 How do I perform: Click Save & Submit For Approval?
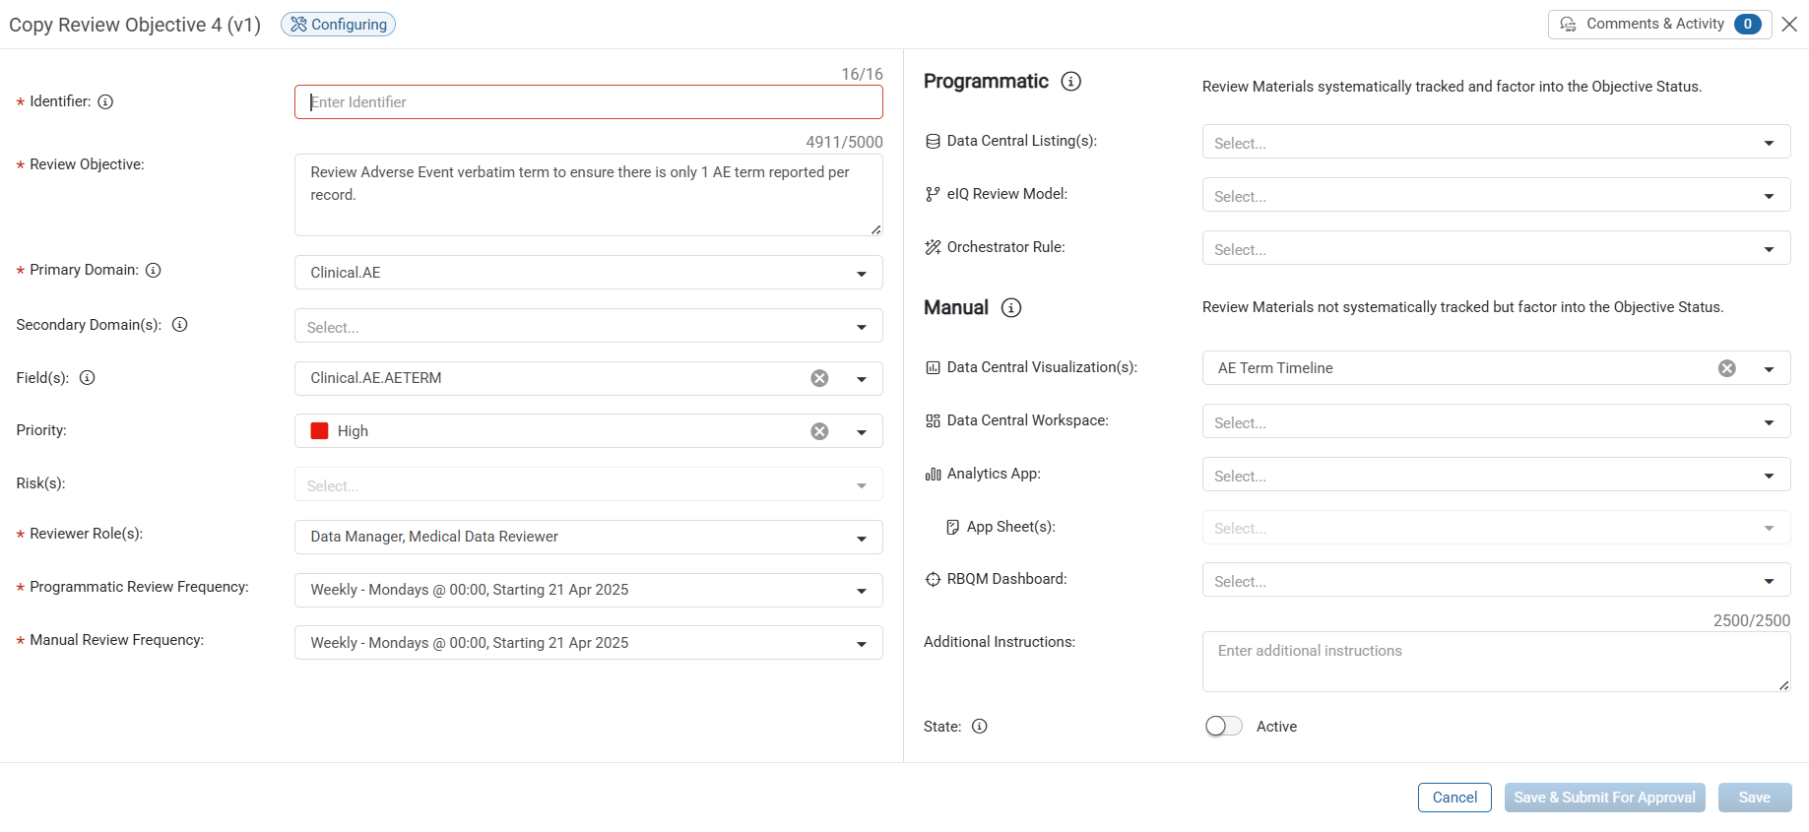pos(1605,798)
